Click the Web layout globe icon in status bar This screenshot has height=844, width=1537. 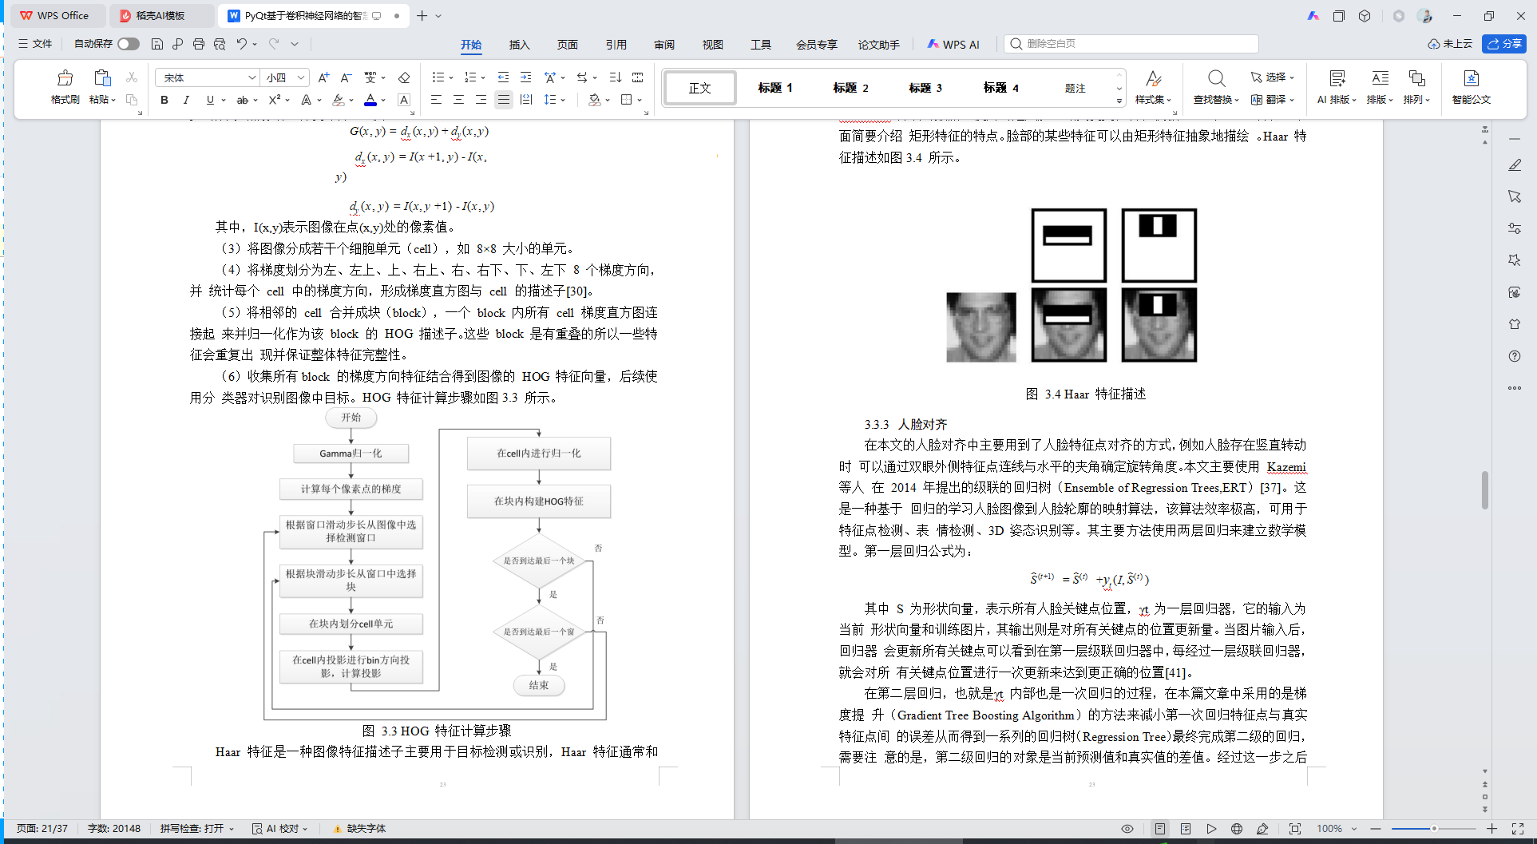click(x=1237, y=829)
